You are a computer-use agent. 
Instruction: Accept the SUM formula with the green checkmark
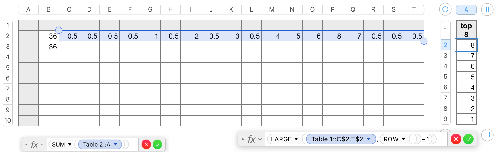tap(157, 144)
